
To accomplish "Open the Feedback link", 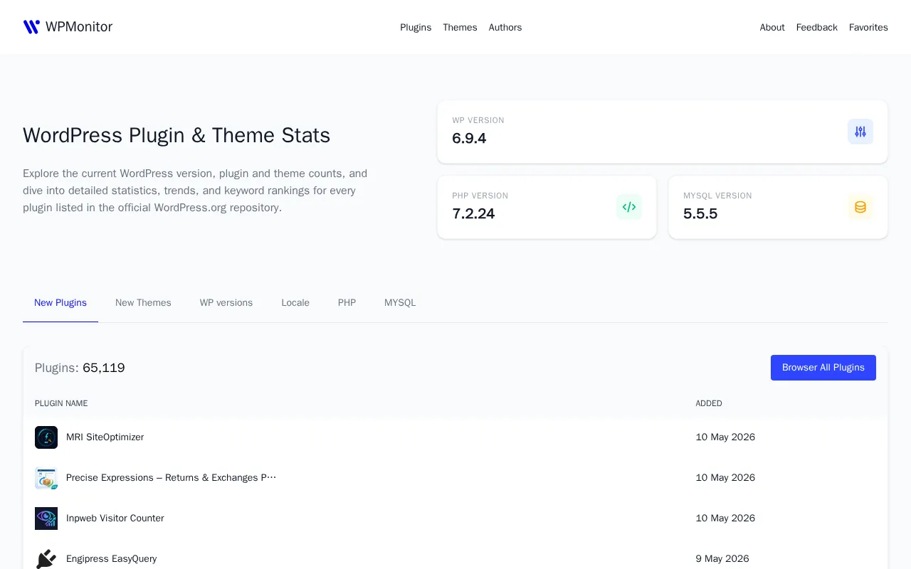I will 817,27.
